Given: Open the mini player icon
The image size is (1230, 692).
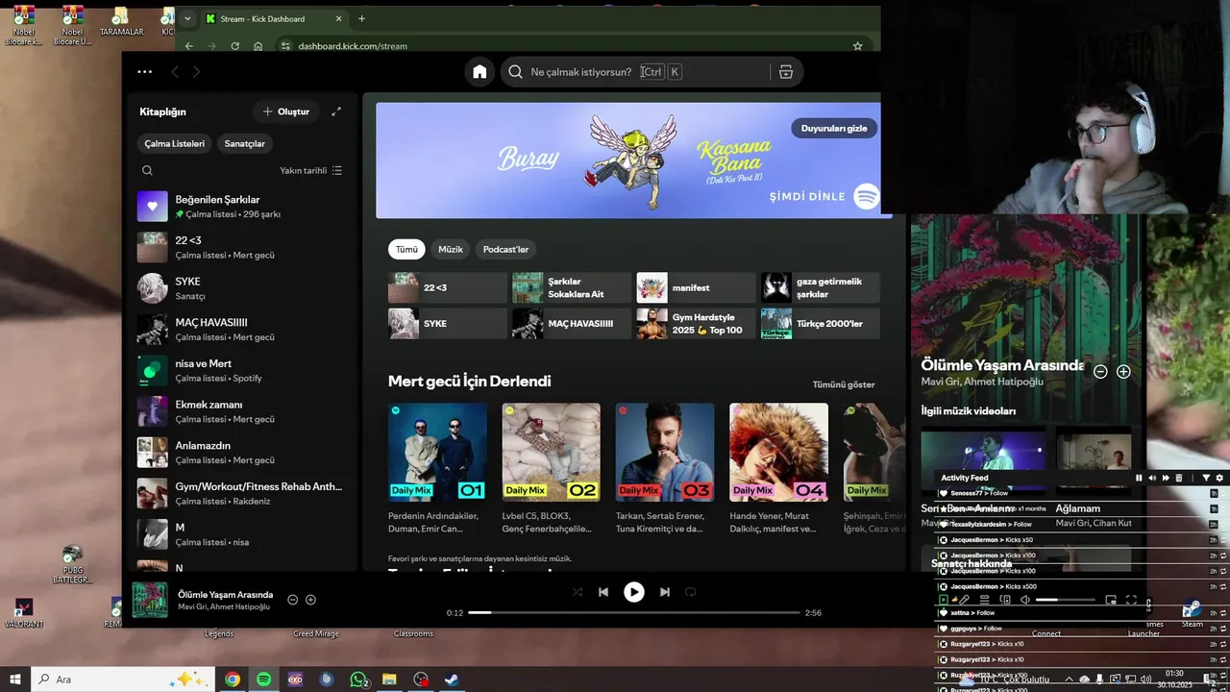Looking at the screenshot, I should tap(1111, 600).
